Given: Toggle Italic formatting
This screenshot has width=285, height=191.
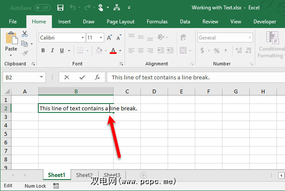Looking at the screenshot, I should coord(53,51).
